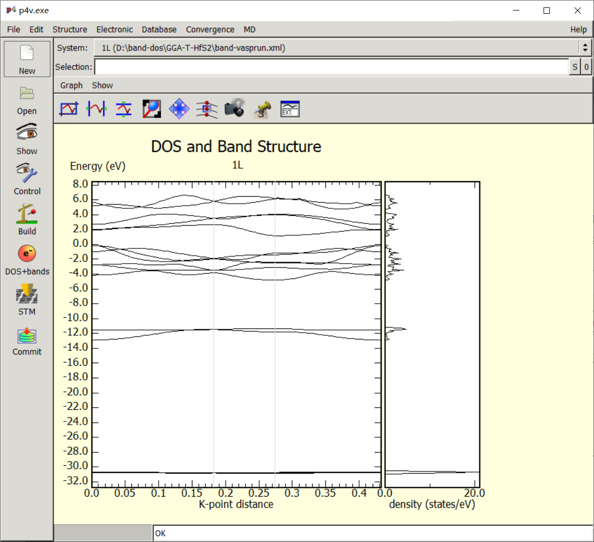Select the vertical range limits icon
594x542 pixels.
(124, 109)
